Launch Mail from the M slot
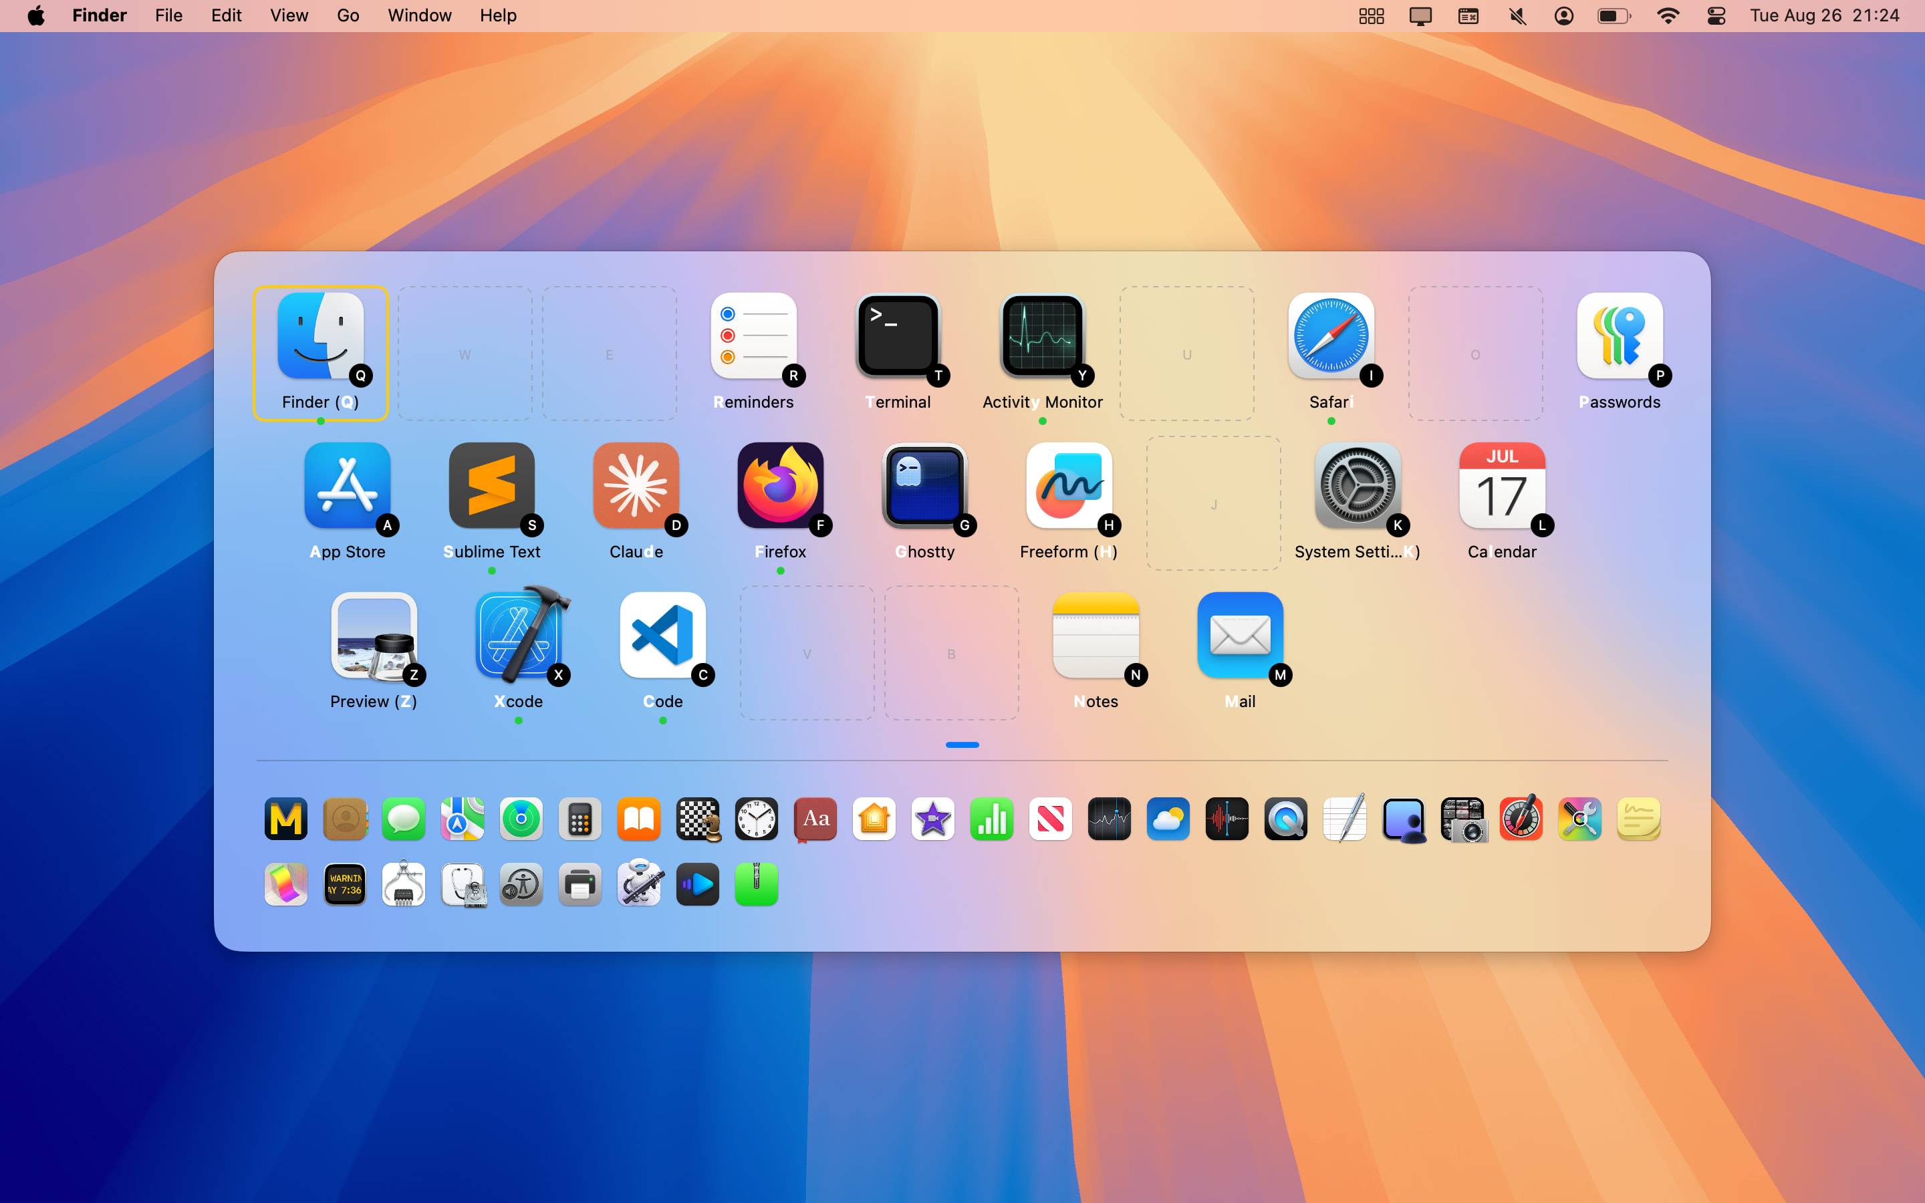This screenshot has width=1925, height=1203. tap(1240, 635)
